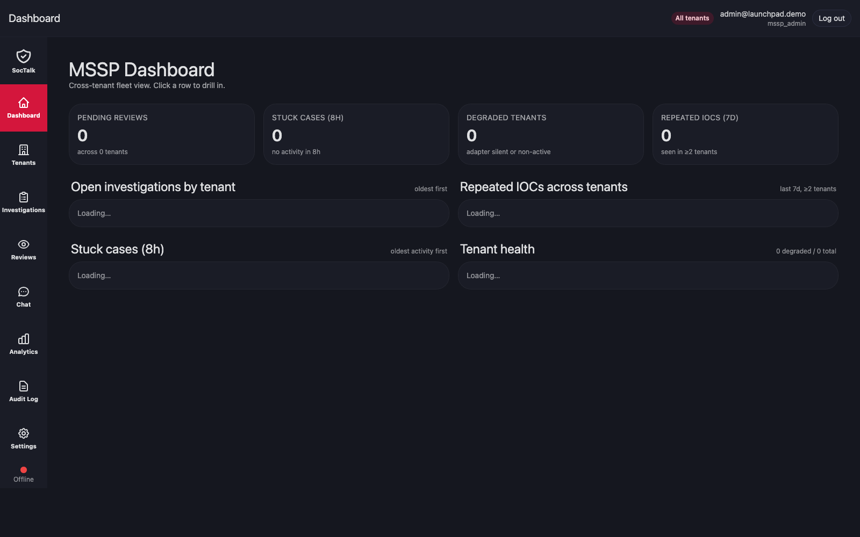Open Chat via the speech bubble icon
The image size is (860, 537).
[x=24, y=292]
